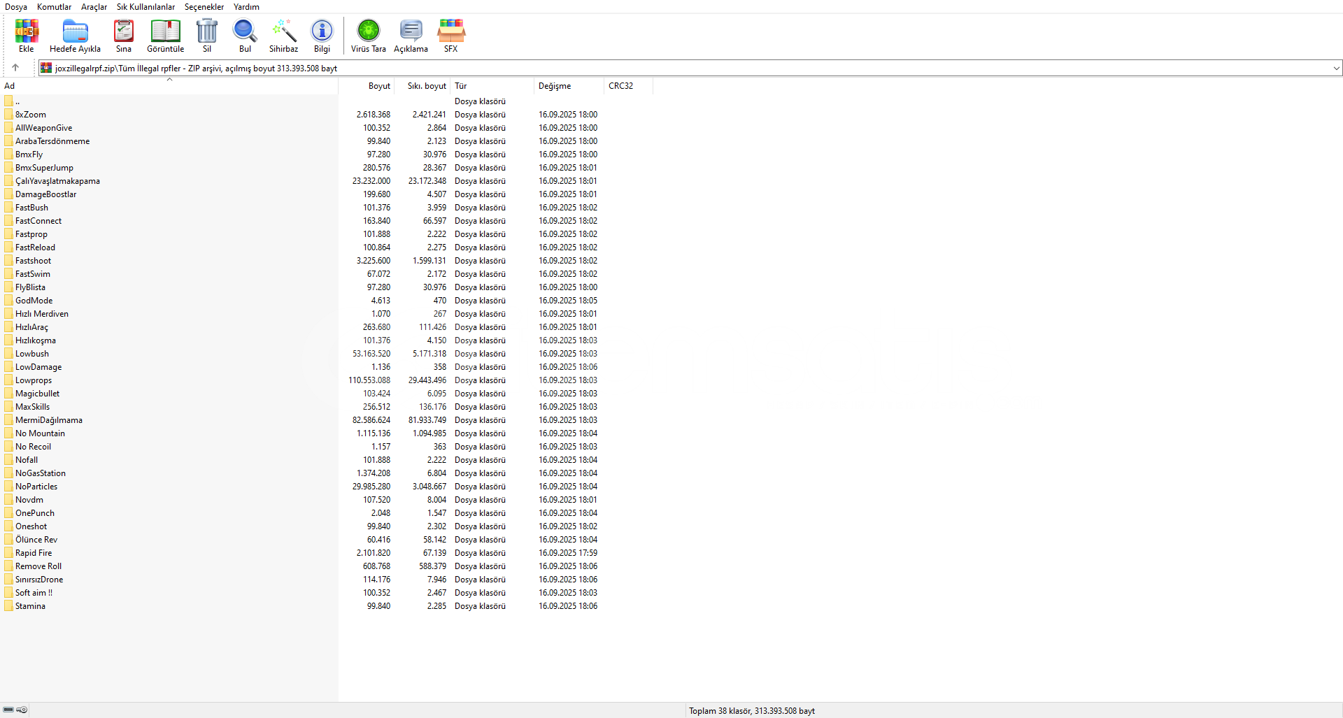Select the MaxSkills folder name
The height and width of the screenshot is (718, 1343).
tap(33, 407)
